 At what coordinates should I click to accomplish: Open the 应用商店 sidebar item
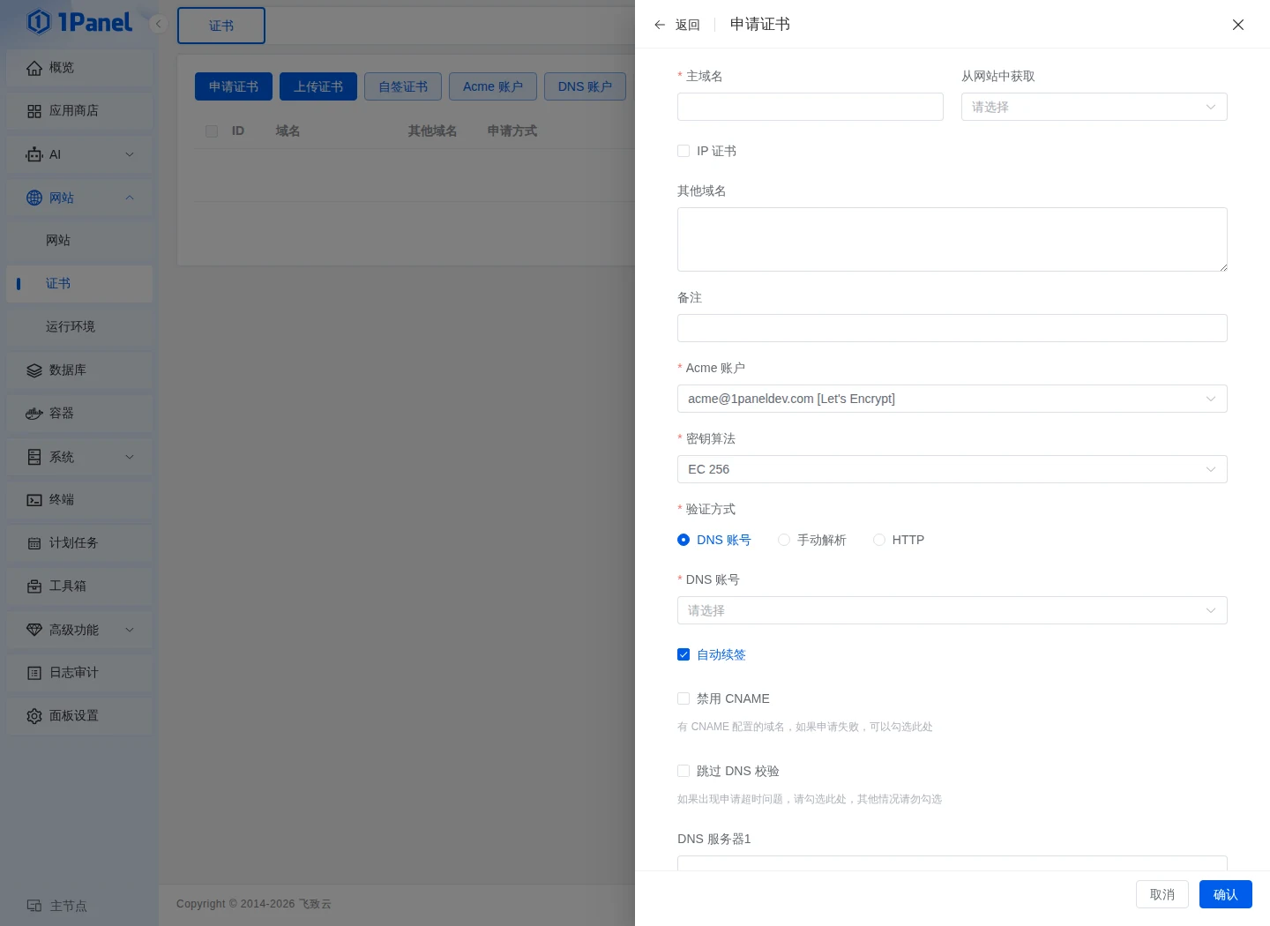(79, 111)
